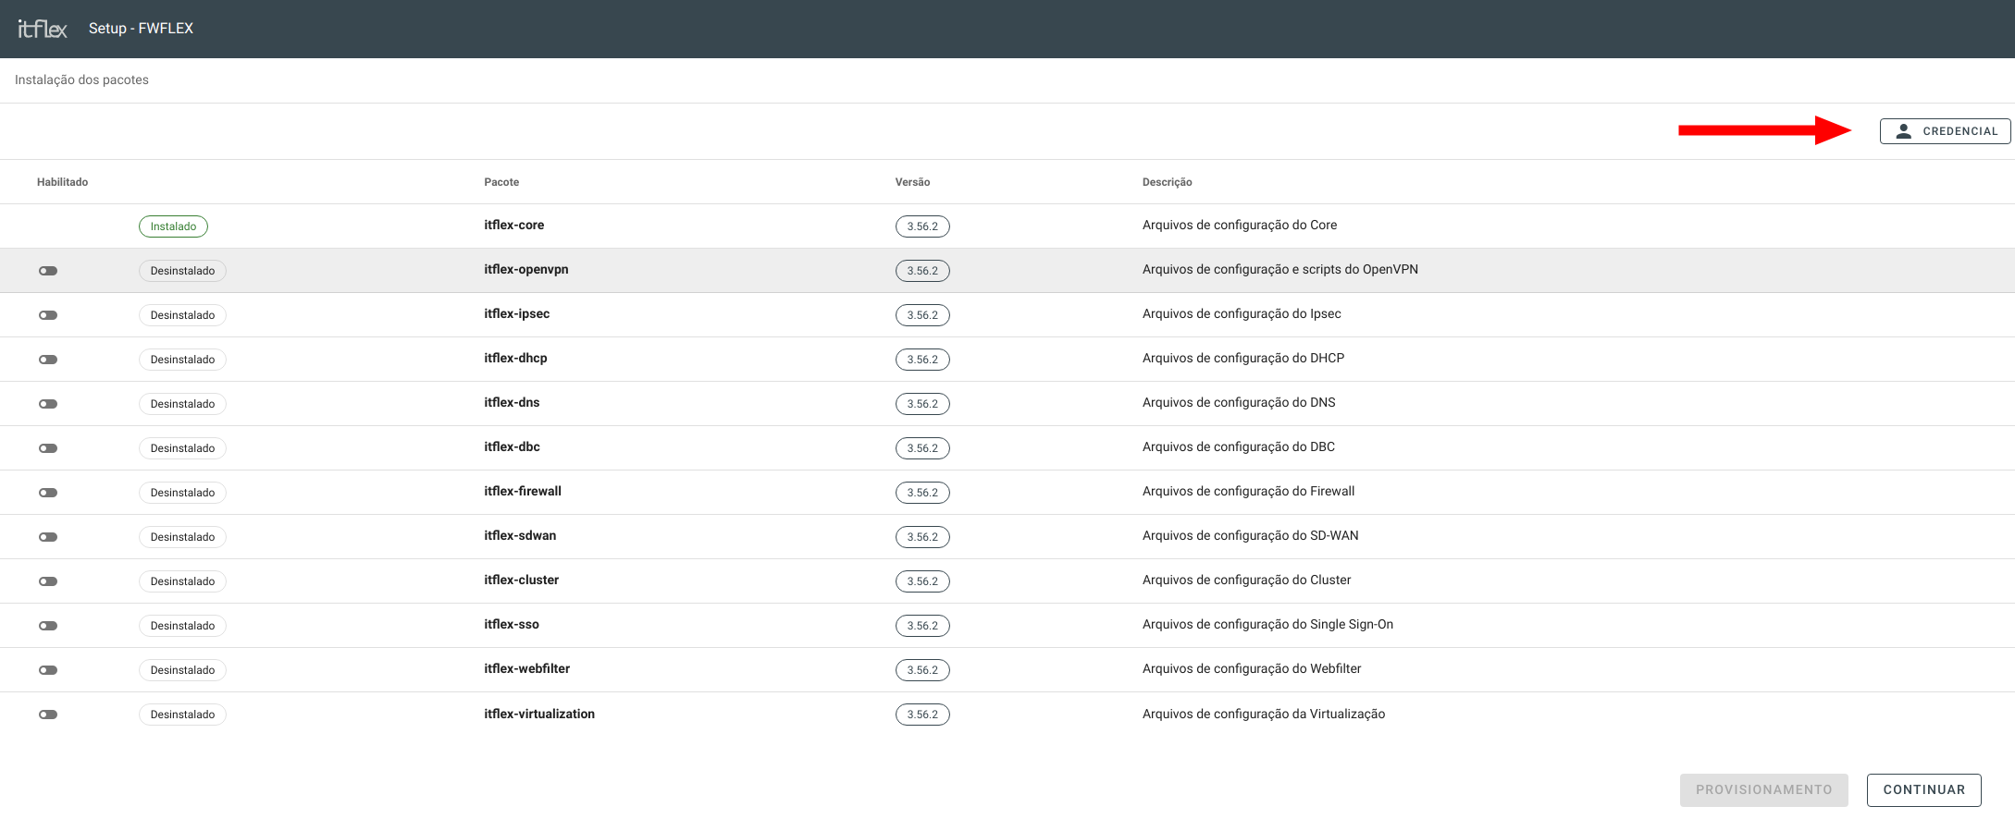Click the CONTINUAR button
The height and width of the screenshot is (831, 2015).
[x=1923, y=790]
